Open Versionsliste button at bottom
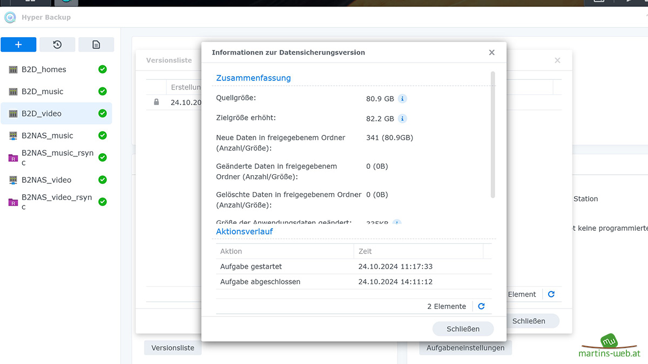This screenshot has width=648, height=364. point(173,348)
